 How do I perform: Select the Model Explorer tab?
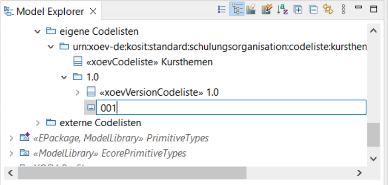point(50,12)
